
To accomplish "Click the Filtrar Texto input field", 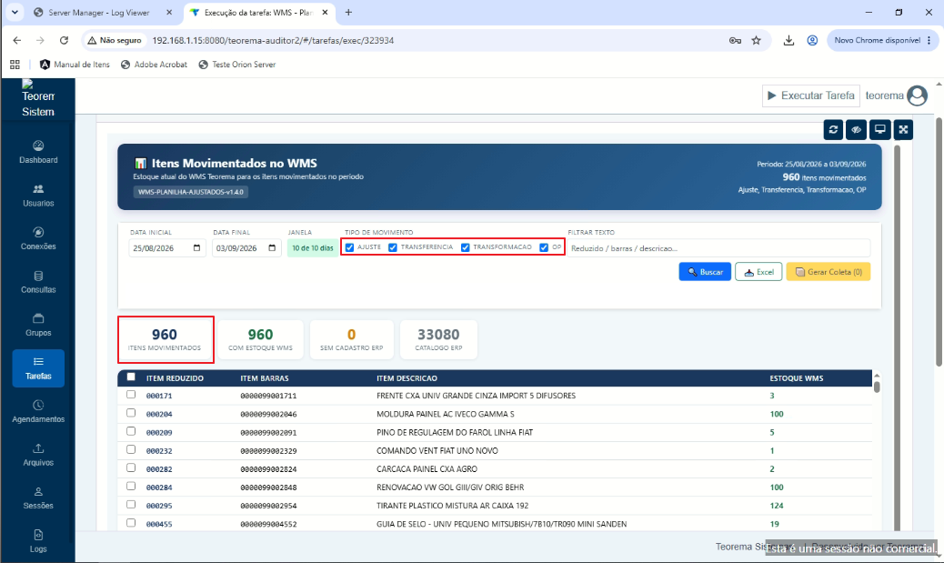I will point(718,248).
